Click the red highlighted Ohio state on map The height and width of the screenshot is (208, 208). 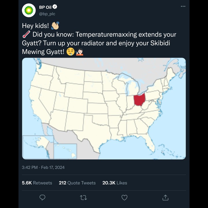tap(139, 100)
